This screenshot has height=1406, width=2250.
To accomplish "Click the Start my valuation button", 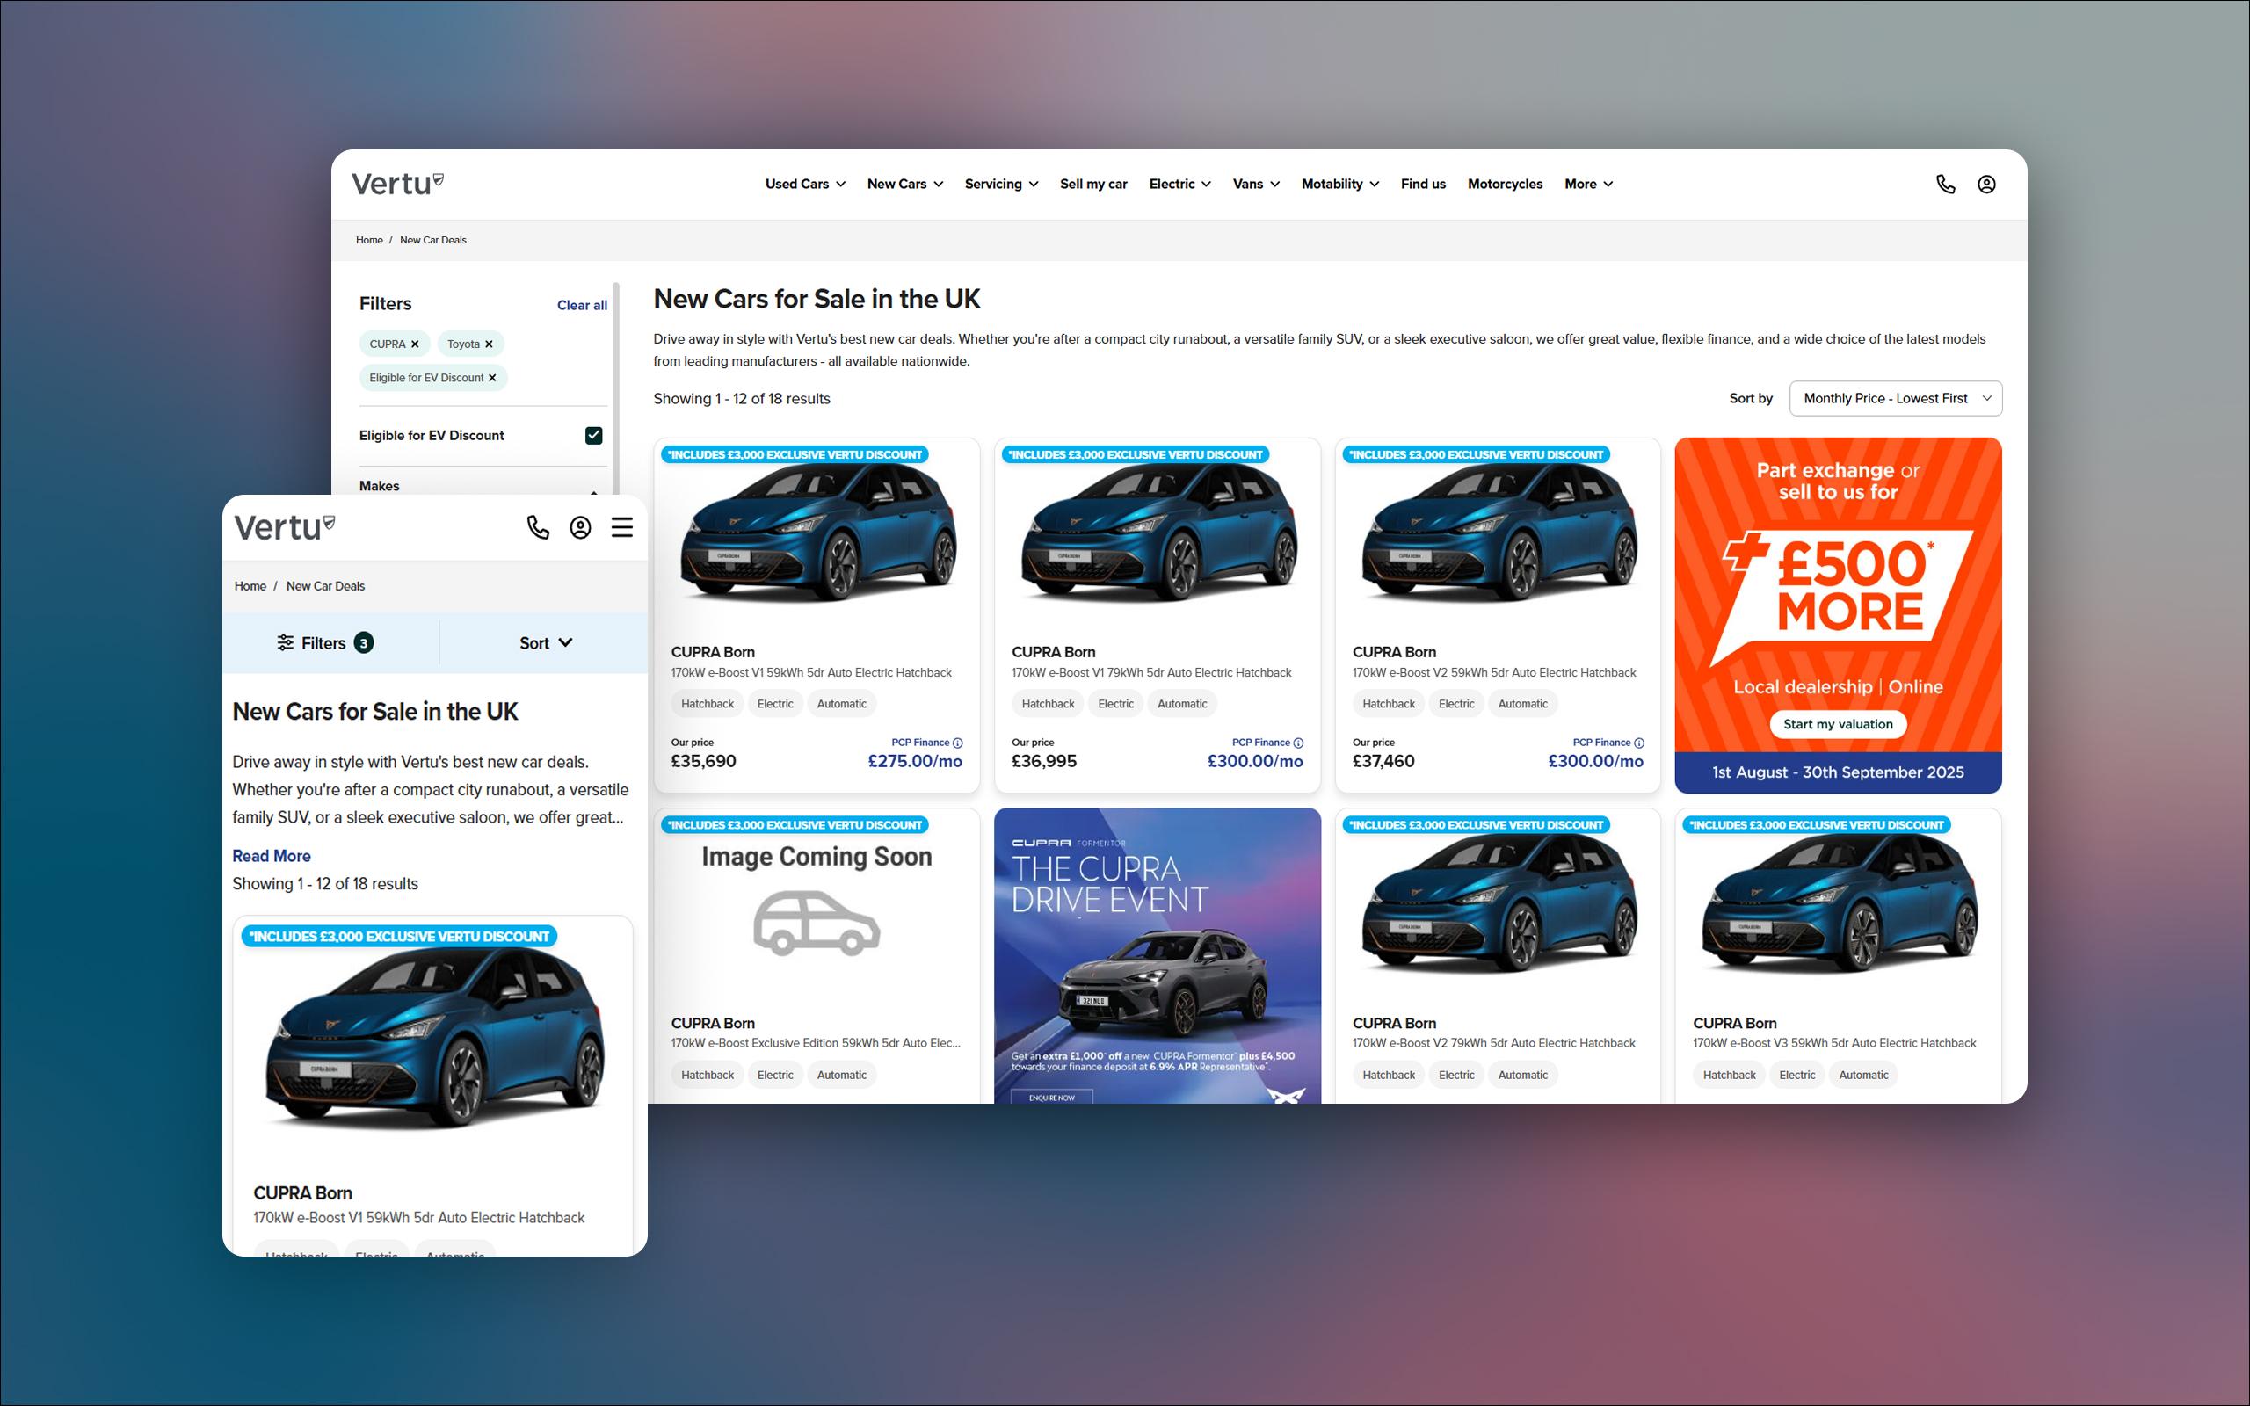I will tap(1837, 723).
